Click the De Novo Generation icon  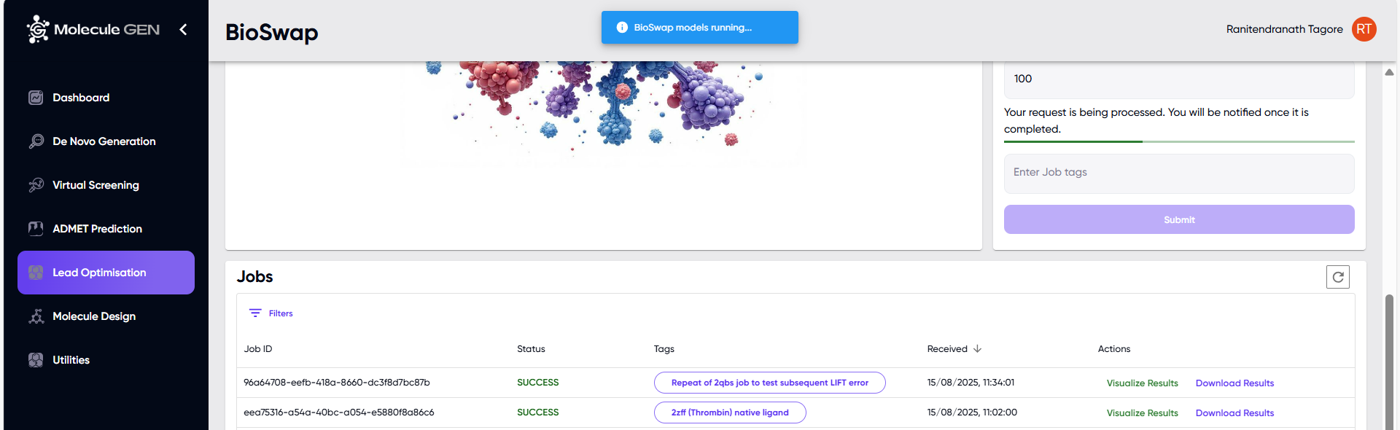point(36,141)
